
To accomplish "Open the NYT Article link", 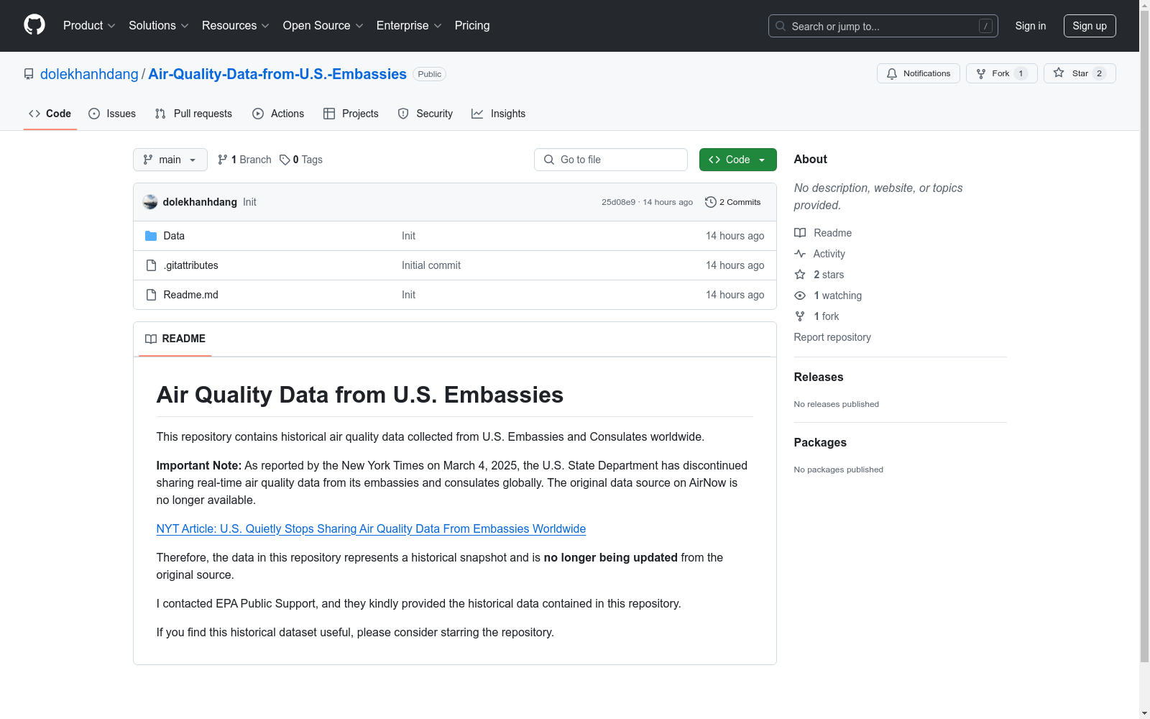I will point(371,528).
